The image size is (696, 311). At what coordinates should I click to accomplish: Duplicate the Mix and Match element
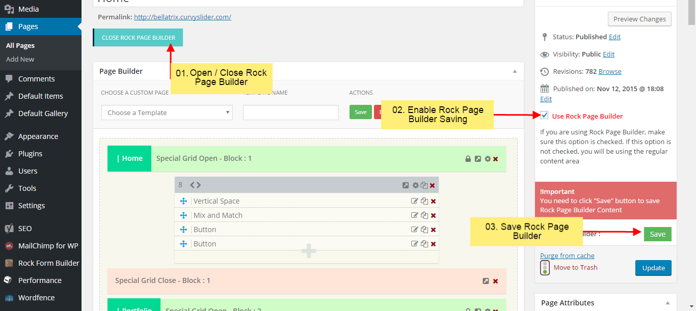click(424, 215)
